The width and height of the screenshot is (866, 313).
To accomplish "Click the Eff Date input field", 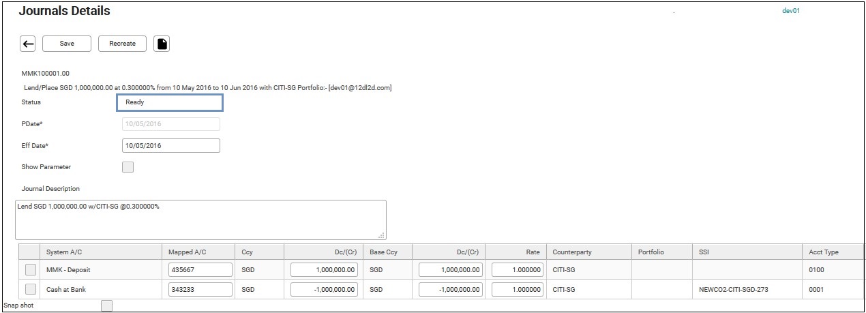I will tap(170, 146).
